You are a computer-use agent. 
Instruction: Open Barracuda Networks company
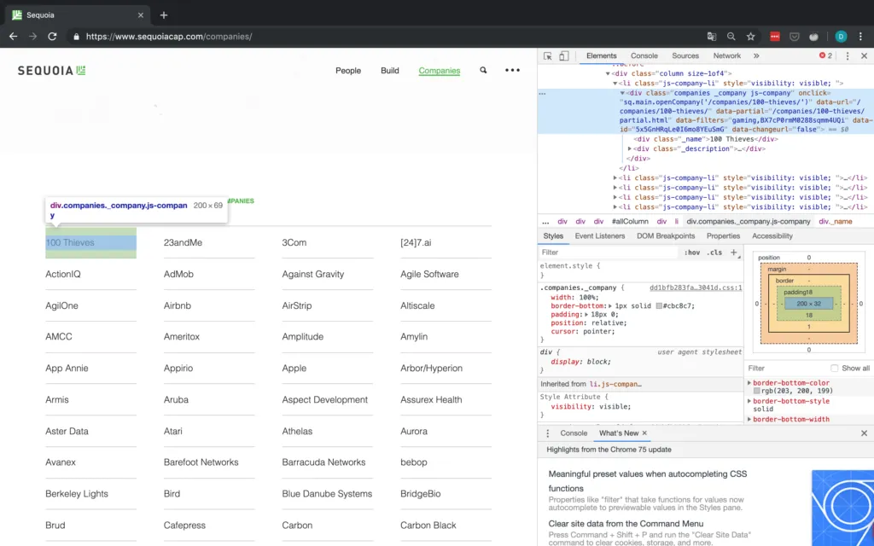[323, 462]
